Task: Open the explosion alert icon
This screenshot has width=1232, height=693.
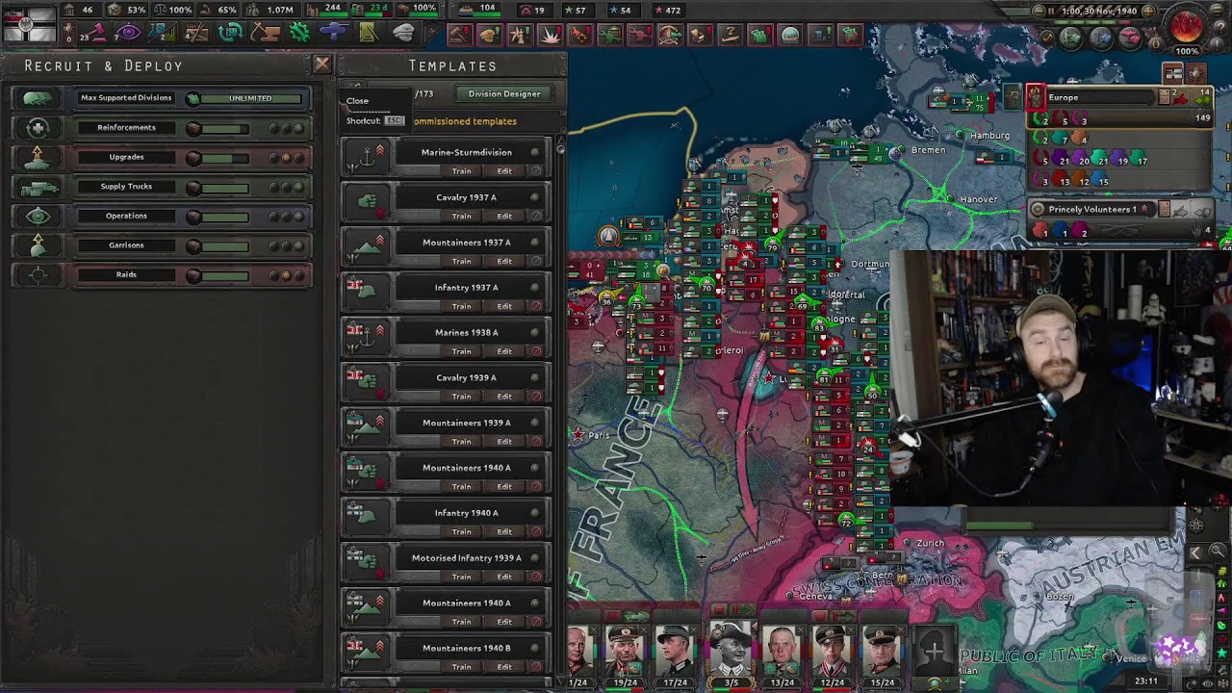Action: point(550,36)
